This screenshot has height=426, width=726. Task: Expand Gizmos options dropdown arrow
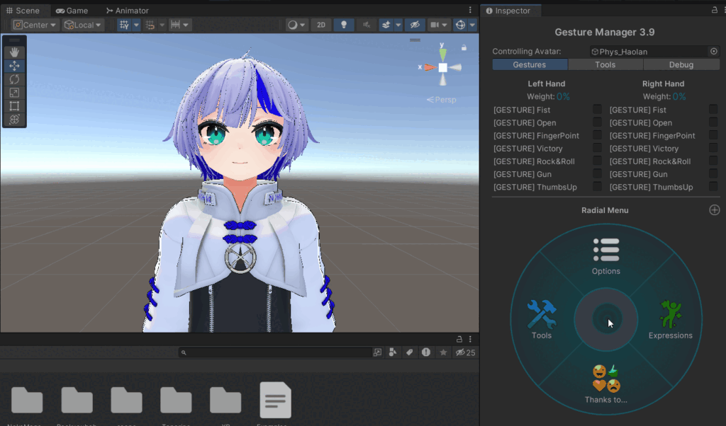(472, 25)
